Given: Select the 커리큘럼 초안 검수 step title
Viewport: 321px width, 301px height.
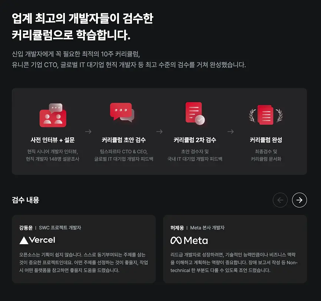Looking at the screenshot, I should pyautogui.click(x=124, y=140).
